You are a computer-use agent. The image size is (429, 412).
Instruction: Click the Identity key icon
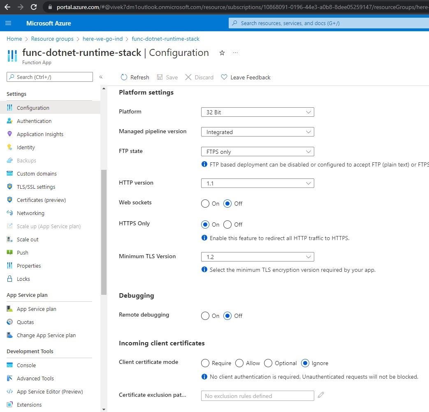[x=9, y=147]
